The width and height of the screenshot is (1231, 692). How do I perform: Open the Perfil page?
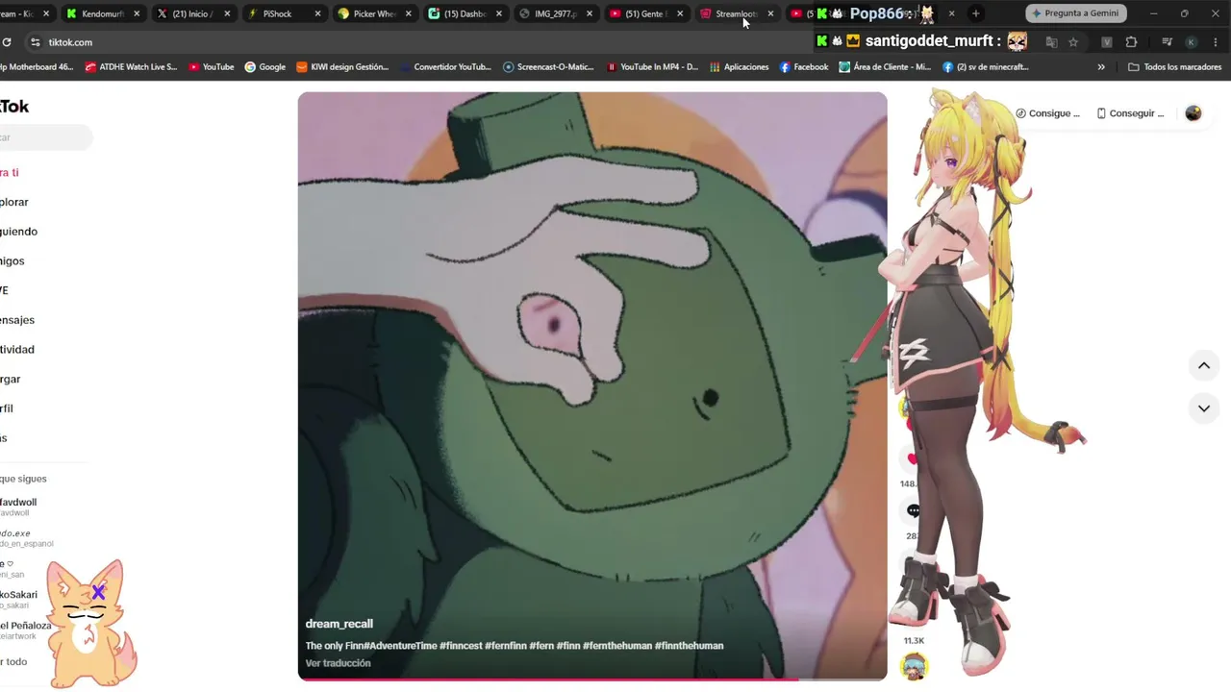click(x=8, y=408)
